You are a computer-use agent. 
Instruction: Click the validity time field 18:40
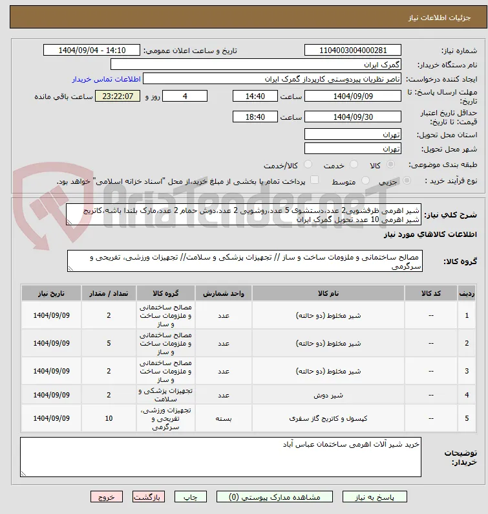coord(255,117)
